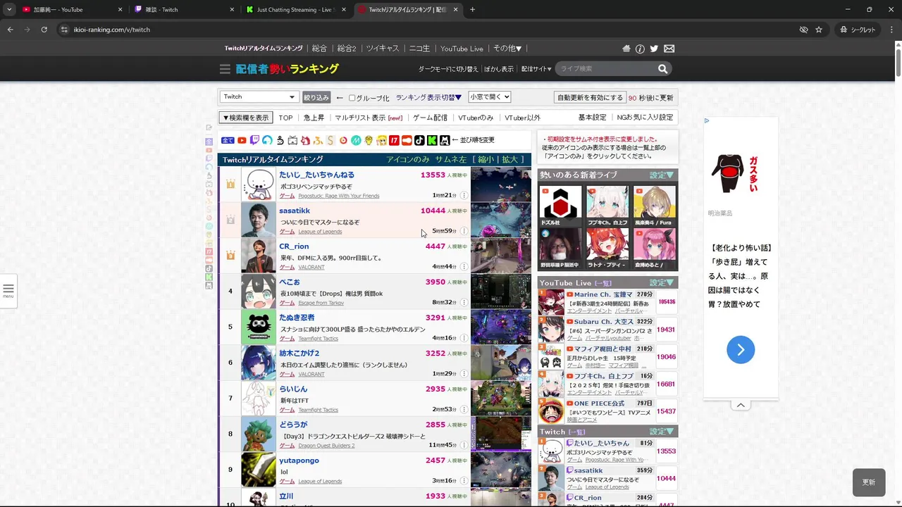Reload the page using browser refresh icon
This screenshot has height=507, width=902.
tap(44, 30)
